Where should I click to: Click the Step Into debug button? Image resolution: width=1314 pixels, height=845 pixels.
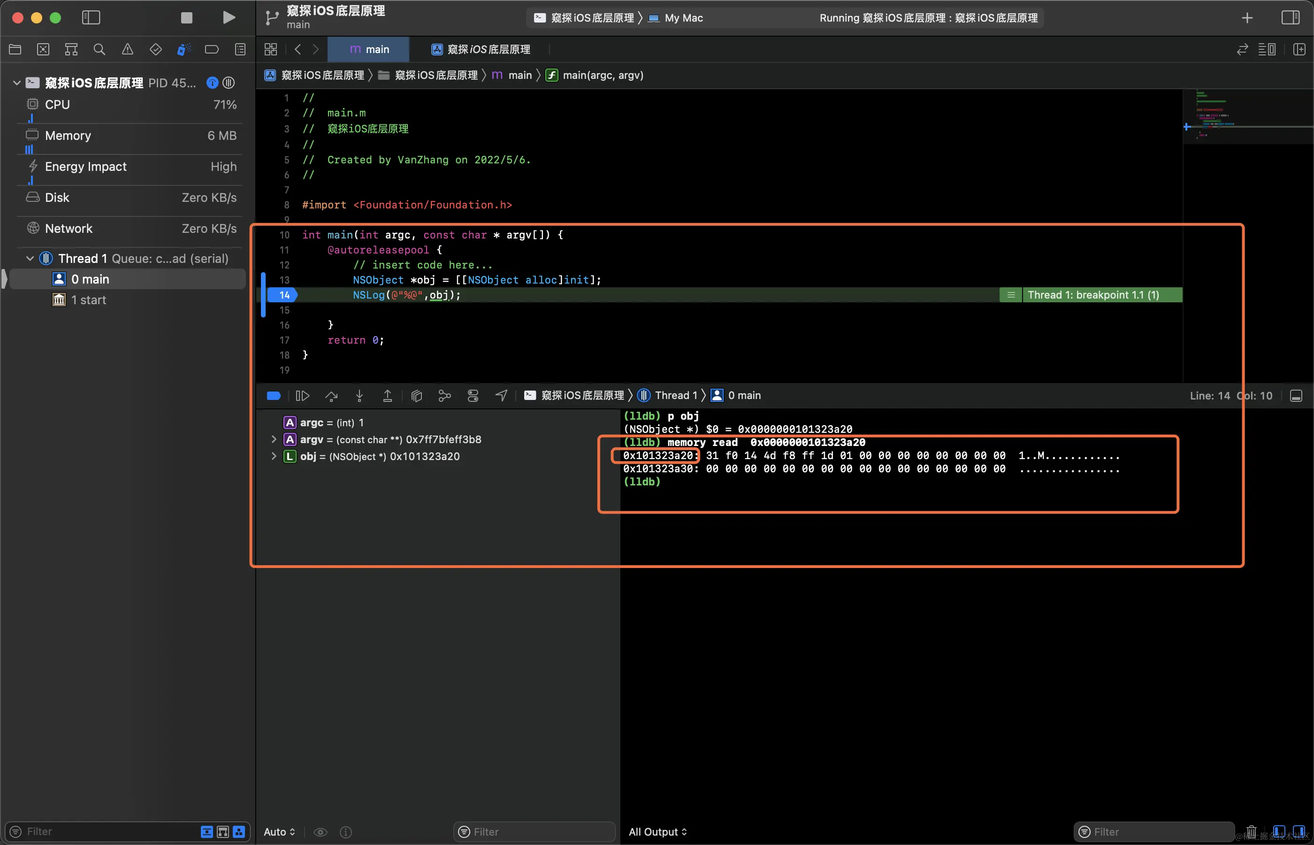(359, 396)
